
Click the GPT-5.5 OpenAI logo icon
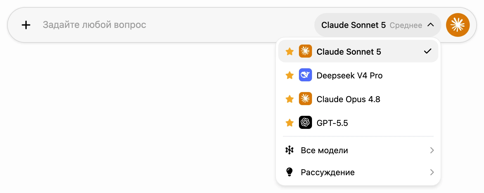coord(305,122)
